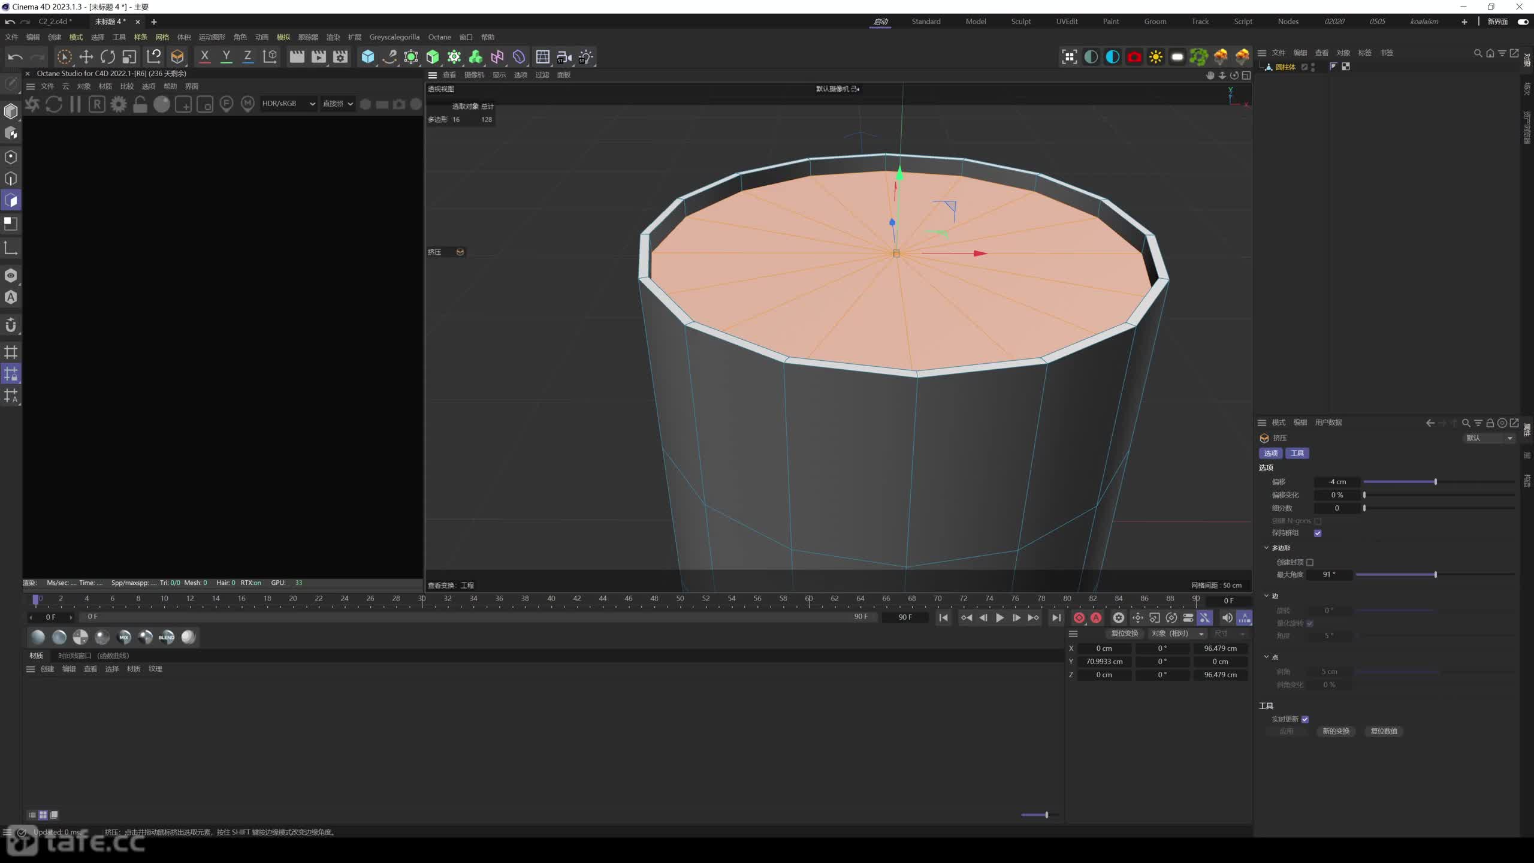
Task: Open Octane settings gear icon
Action: coord(119,104)
